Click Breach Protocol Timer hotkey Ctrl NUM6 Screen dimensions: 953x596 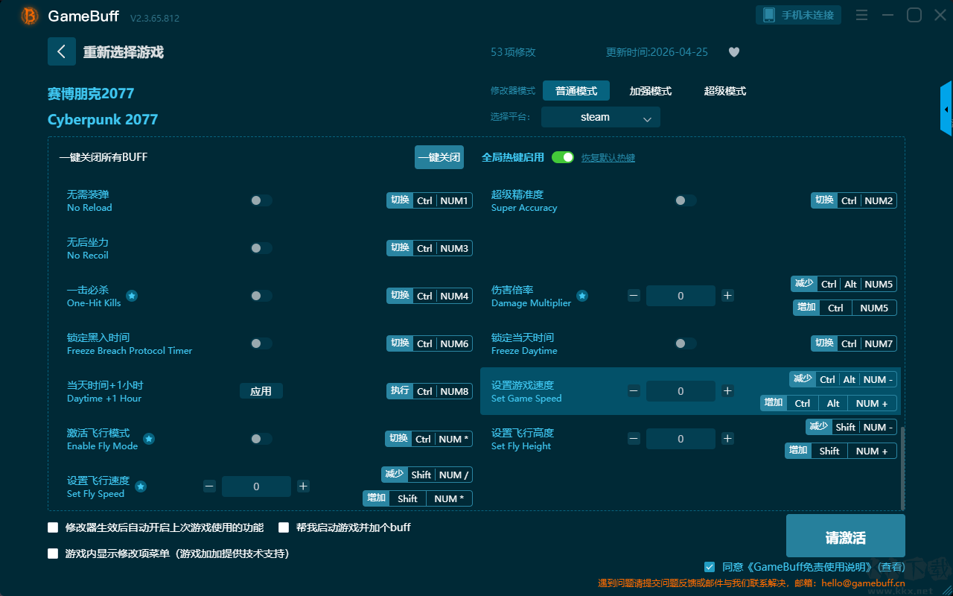pyautogui.click(x=430, y=343)
